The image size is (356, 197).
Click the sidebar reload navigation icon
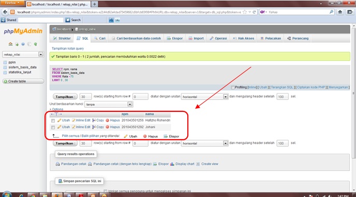pos(35,44)
